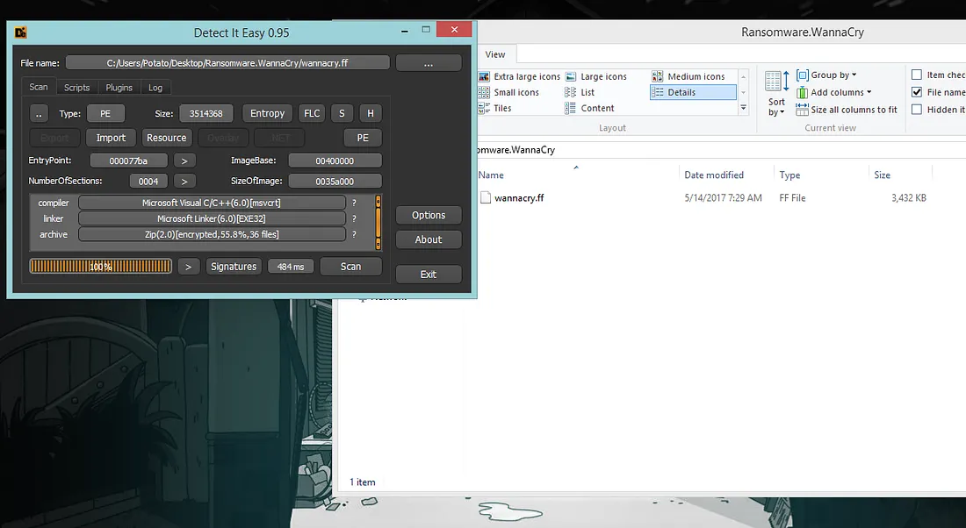The width and height of the screenshot is (966, 528).
Task: Click the 484 ms time button
Action: coord(290,267)
